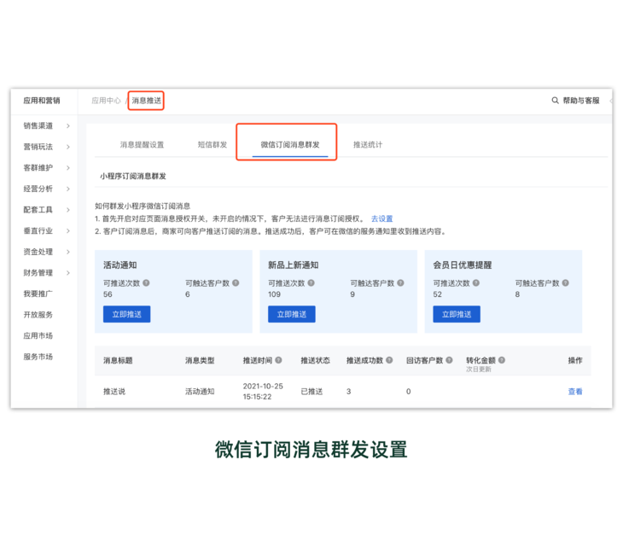Click 活动通知 可推送次数 help icon

coord(146,282)
